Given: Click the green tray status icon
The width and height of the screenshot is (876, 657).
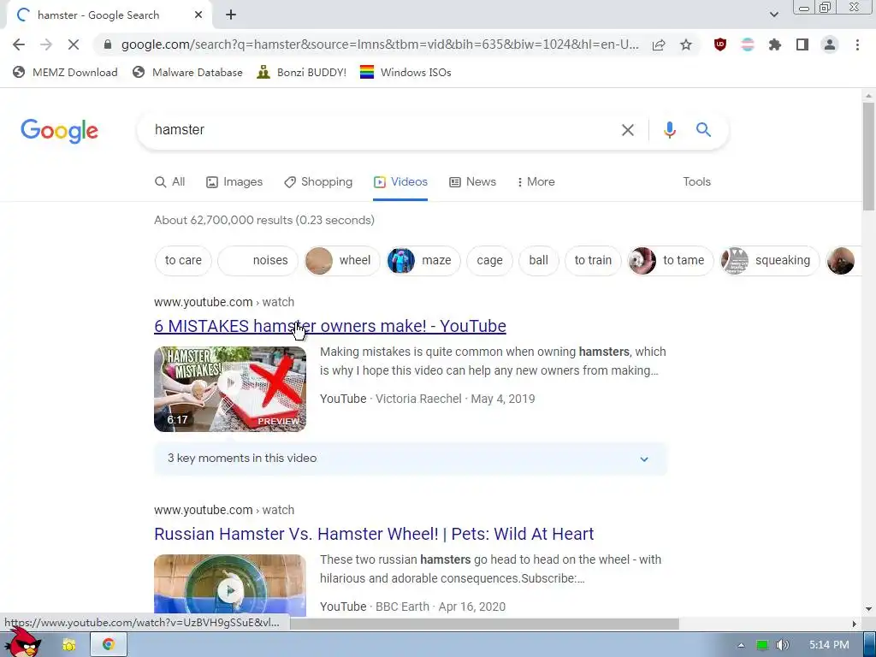Looking at the screenshot, I should click(x=761, y=645).
